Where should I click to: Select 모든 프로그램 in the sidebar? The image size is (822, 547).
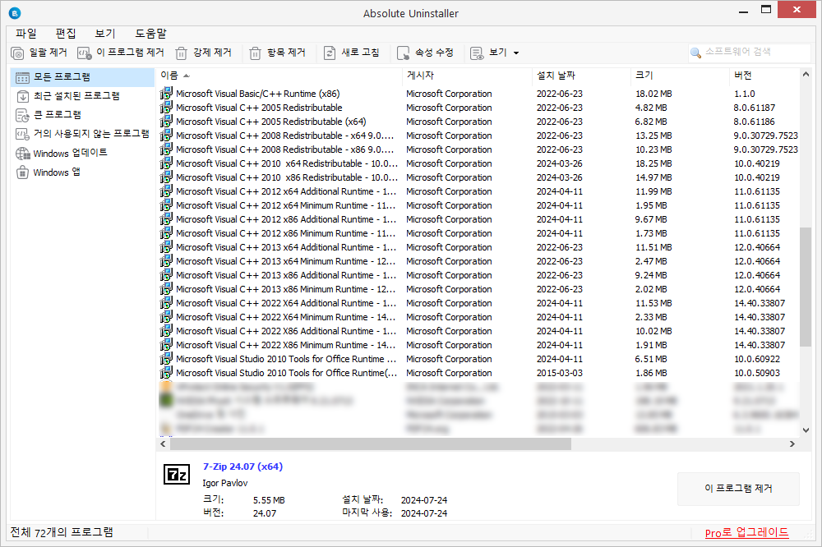82,77
